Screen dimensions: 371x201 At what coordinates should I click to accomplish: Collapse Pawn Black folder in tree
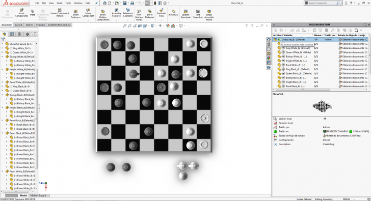[3, 133]
